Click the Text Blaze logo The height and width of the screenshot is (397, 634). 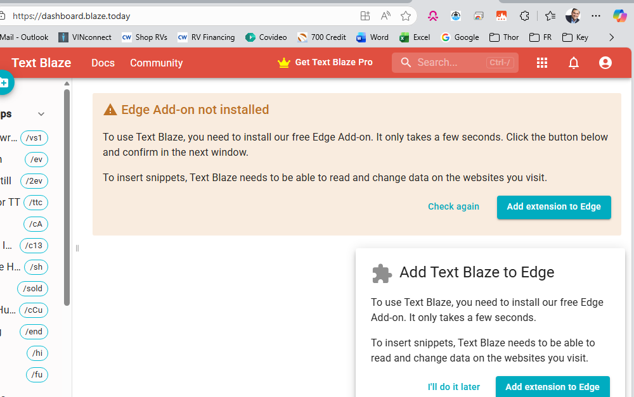41,63
